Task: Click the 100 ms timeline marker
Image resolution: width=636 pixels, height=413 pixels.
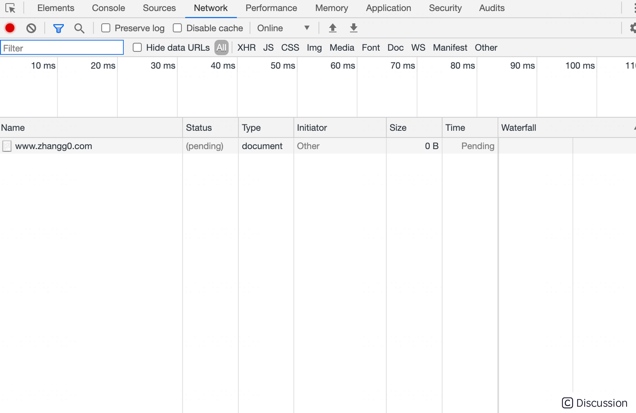Action: pos(580,66)
